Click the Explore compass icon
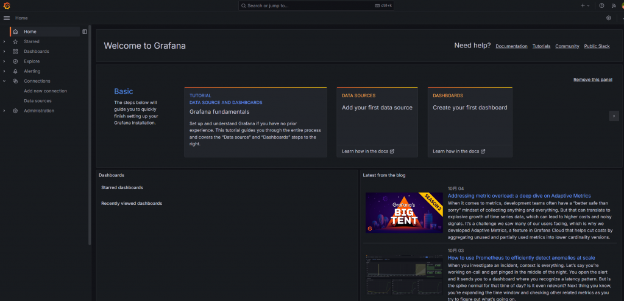 tap(15, 61)
